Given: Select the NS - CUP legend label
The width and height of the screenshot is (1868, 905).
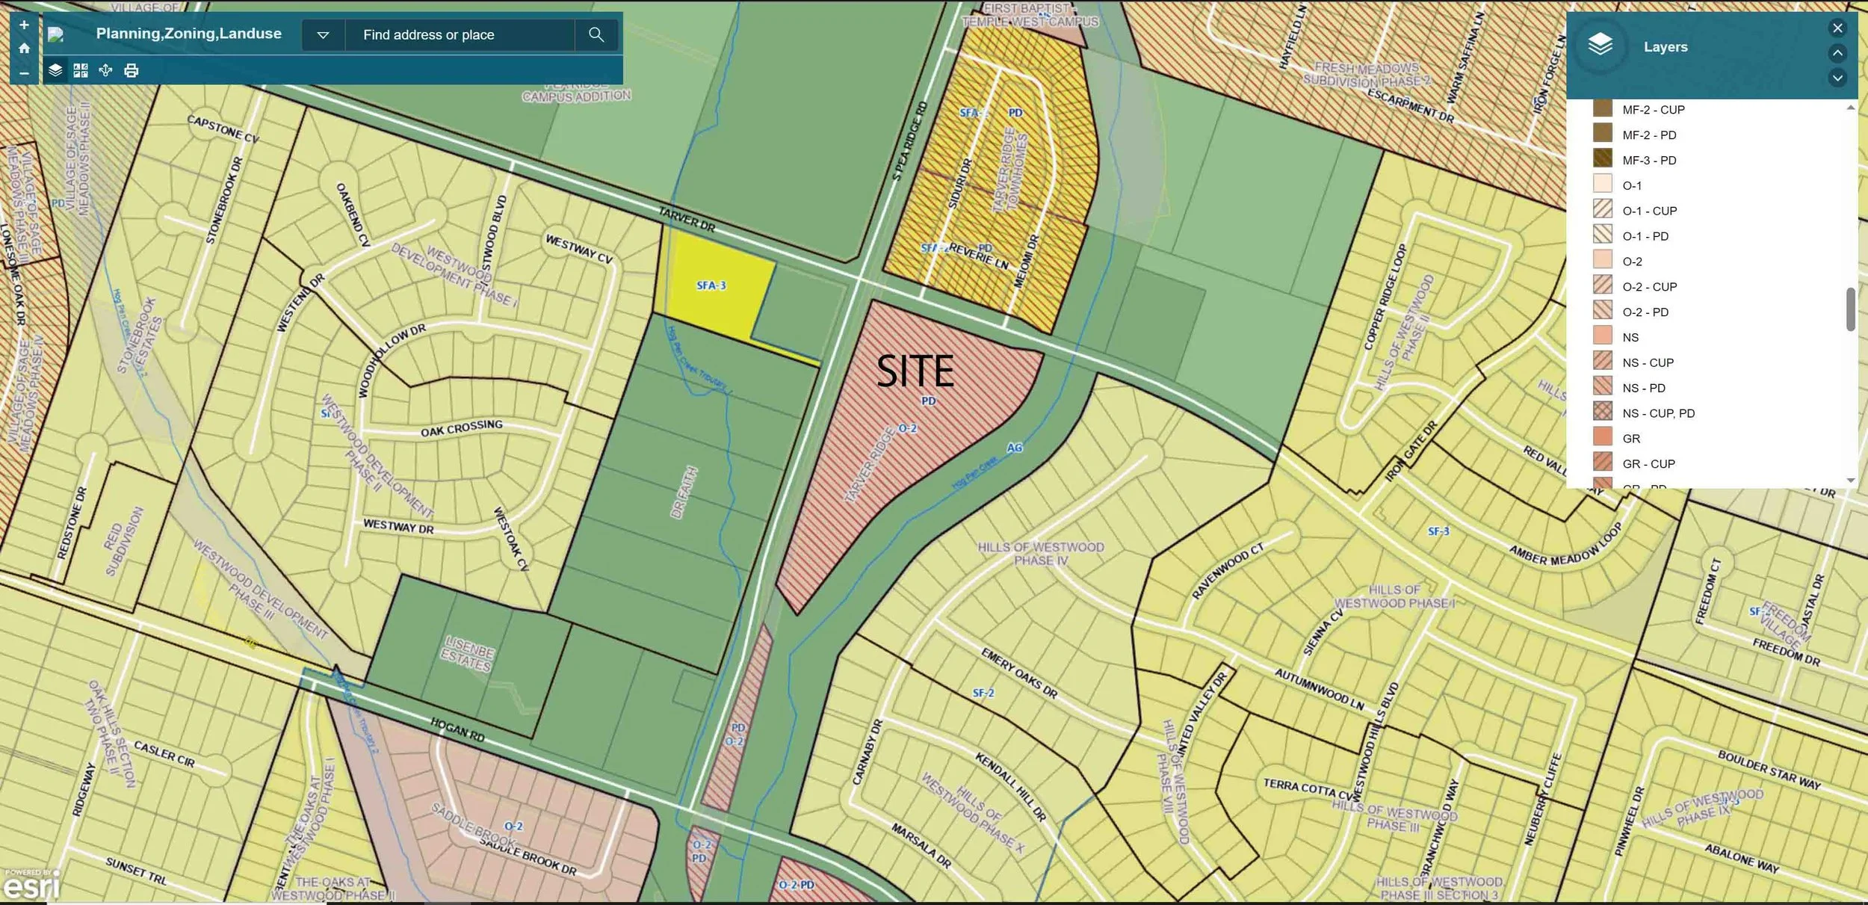Looking at the screenshot, I should click(x=1648, y=363).
